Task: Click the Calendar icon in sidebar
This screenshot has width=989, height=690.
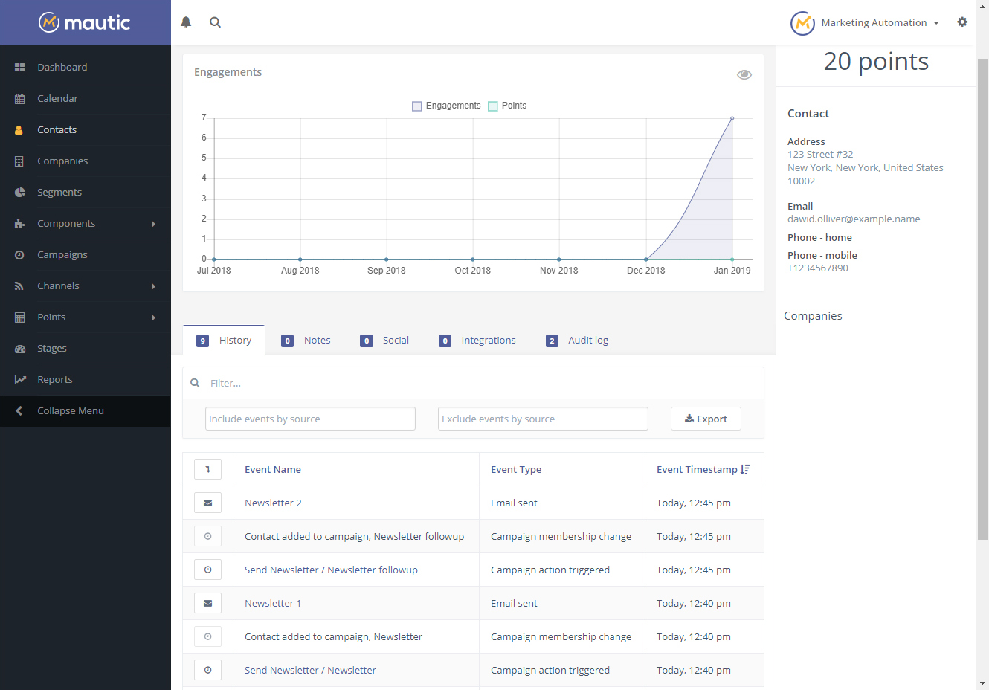Action: [x=20, y=99]
